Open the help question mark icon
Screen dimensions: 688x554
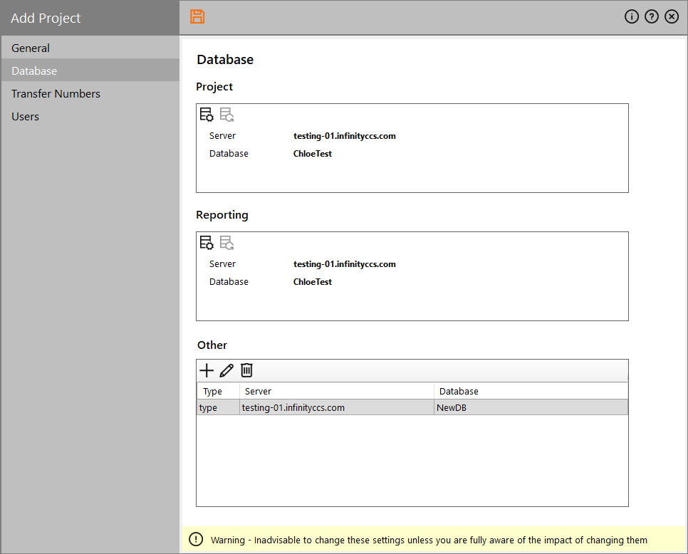[652, 16]
